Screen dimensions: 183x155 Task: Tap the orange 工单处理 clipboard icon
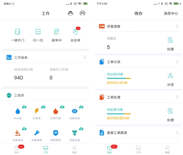(x=102, y=97)
